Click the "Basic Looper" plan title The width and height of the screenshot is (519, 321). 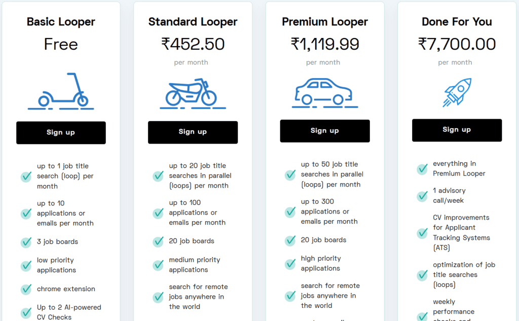[61, 22]
